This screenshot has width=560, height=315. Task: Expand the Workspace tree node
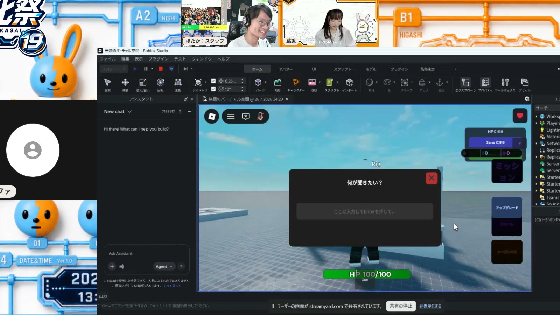(x=536, y=116)
